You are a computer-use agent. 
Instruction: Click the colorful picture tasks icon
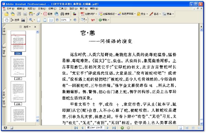click(75, 14)
